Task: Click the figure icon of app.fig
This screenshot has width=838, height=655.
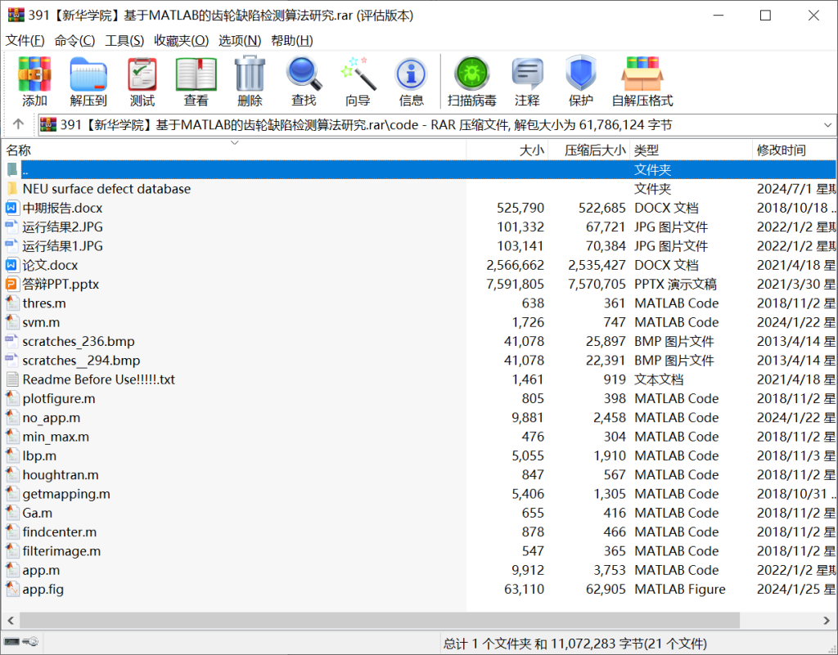Action: [x=11, y=590]
